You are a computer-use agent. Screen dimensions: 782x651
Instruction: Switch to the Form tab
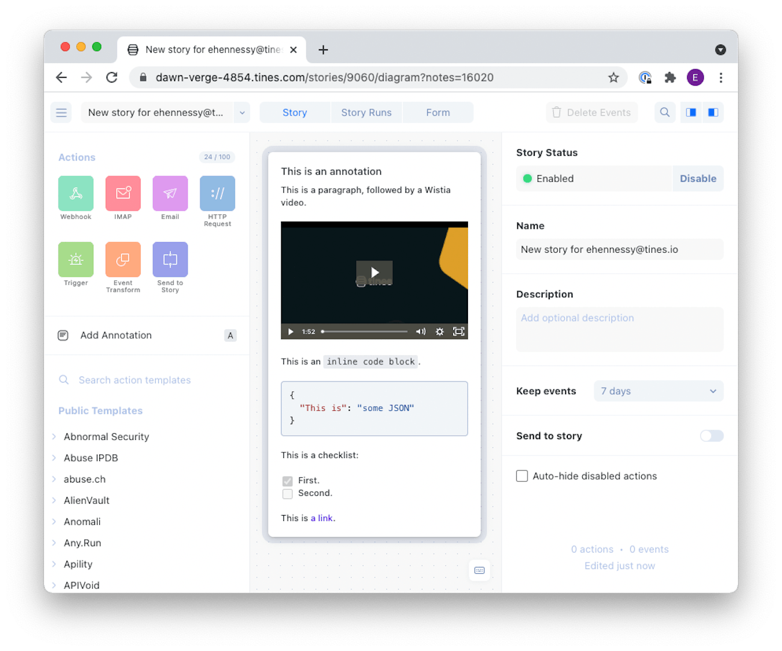point(438,113)
